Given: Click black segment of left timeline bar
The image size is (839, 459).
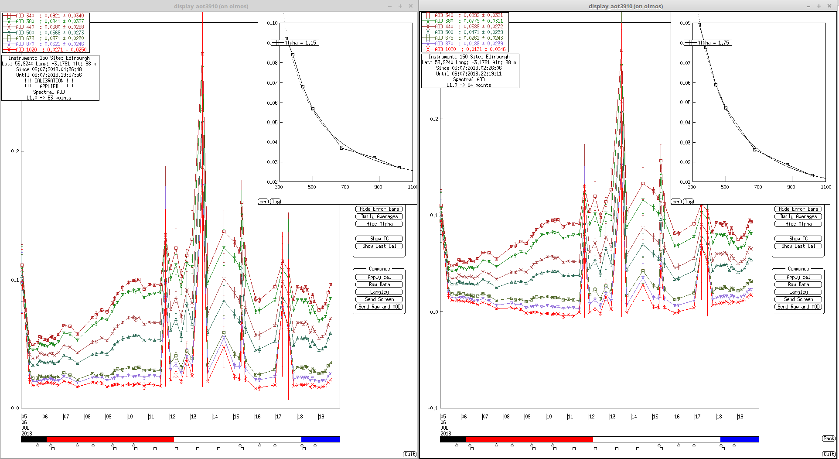Looking at the screenshot, I should pyautogui.click(x=34, y=439).
